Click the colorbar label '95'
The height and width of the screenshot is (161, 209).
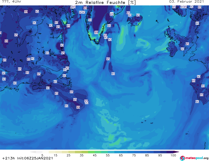coord(160,155)
